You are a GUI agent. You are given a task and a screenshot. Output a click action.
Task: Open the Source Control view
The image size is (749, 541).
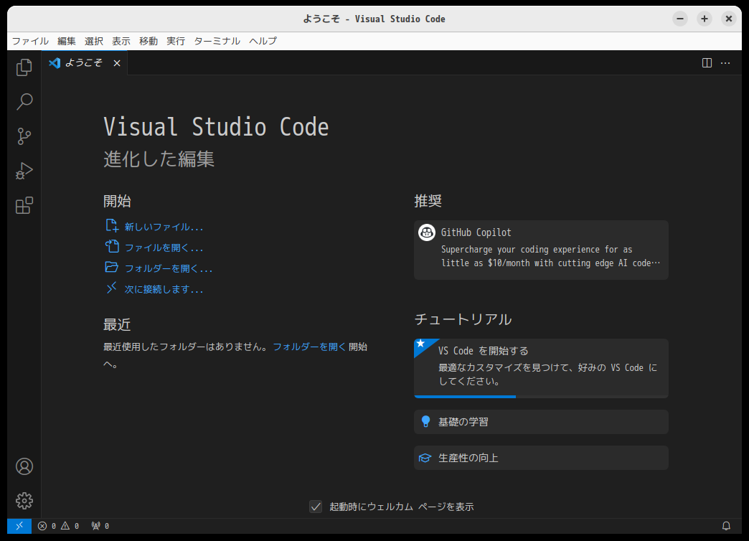[x=24, y=136]
